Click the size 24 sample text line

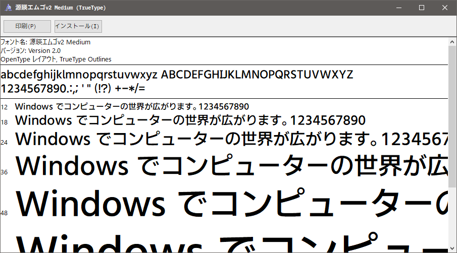232,139
